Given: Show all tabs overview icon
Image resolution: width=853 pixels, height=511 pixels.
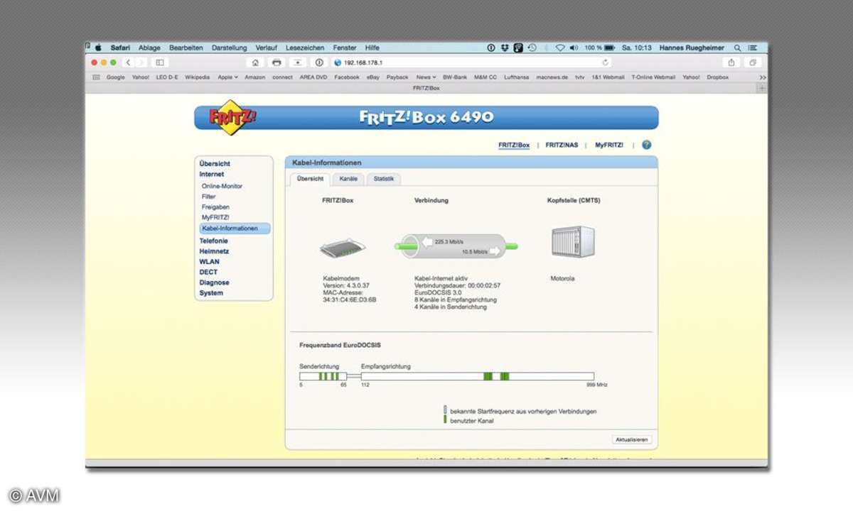Looking at the screenshot, I should click(753, 62).
